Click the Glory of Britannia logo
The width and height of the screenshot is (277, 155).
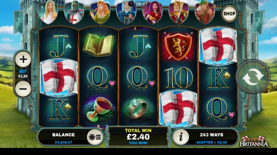point(254,142)
